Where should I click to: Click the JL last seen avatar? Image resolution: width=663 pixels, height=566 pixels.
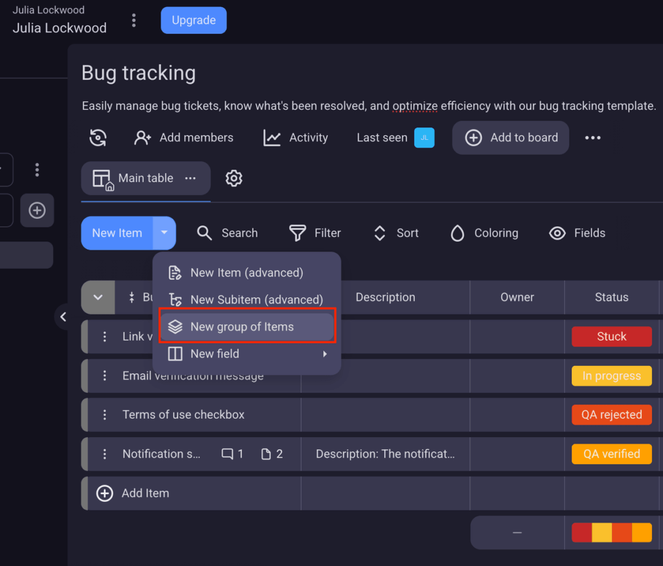(424, 137)
